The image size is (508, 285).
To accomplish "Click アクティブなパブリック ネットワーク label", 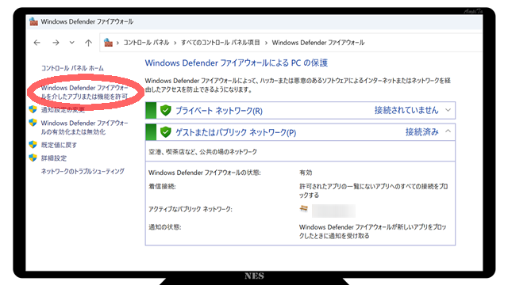I will (190, 209).
